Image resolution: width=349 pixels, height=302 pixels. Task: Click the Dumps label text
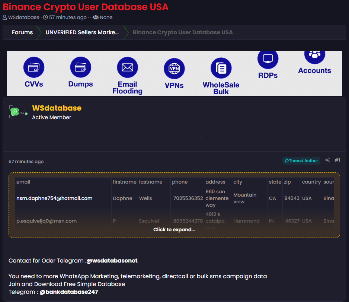[81, 84]
